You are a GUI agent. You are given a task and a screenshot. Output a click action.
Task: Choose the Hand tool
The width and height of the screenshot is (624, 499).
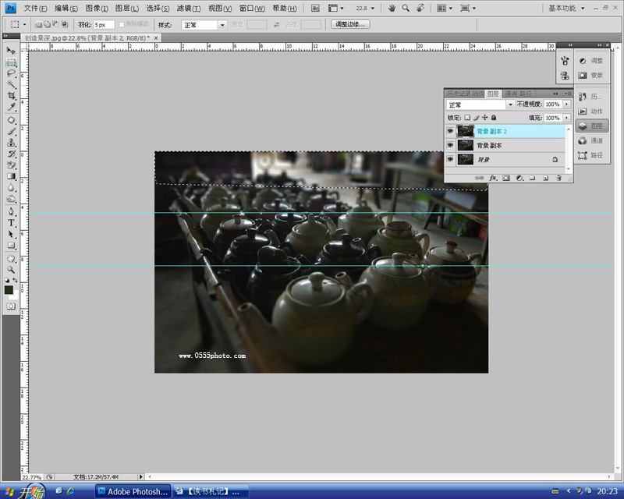pos(11,257)
